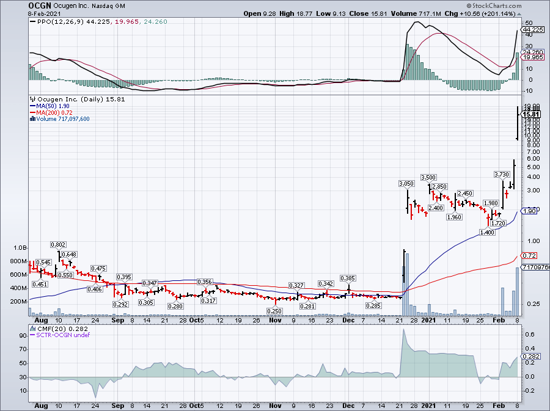Viewport: 550px width, 411px height.
Task: Click the CMF(20) 0.282 label
Action: point(62,329)
